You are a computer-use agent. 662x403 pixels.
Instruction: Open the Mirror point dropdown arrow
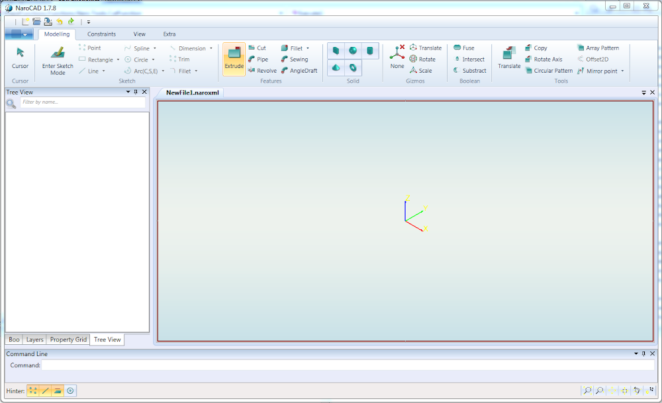click(x=622, y=71)
